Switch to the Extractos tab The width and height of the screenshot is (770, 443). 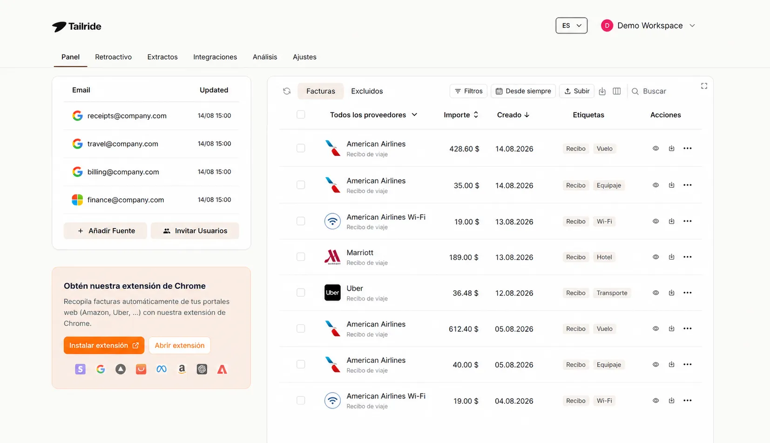pos(162,57)
